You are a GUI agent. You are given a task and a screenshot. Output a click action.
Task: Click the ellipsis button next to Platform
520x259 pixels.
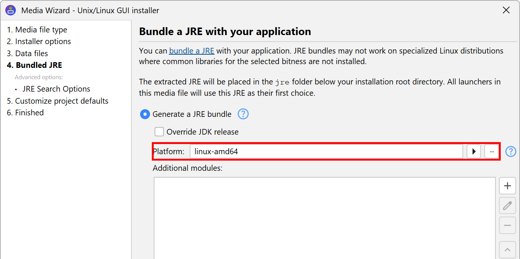point(492,152)
